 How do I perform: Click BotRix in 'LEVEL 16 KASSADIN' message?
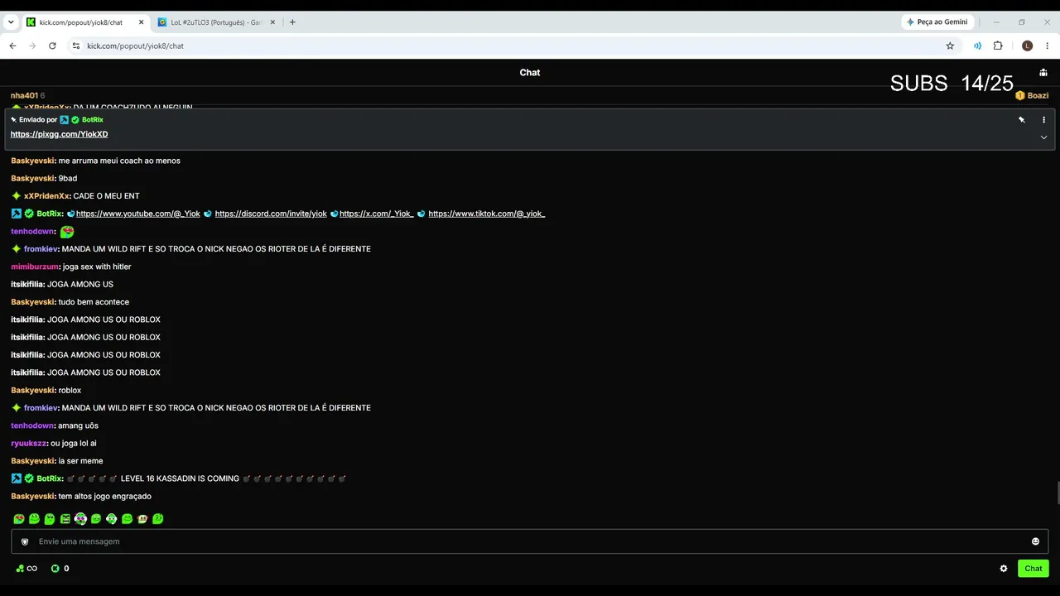[49, 478]
